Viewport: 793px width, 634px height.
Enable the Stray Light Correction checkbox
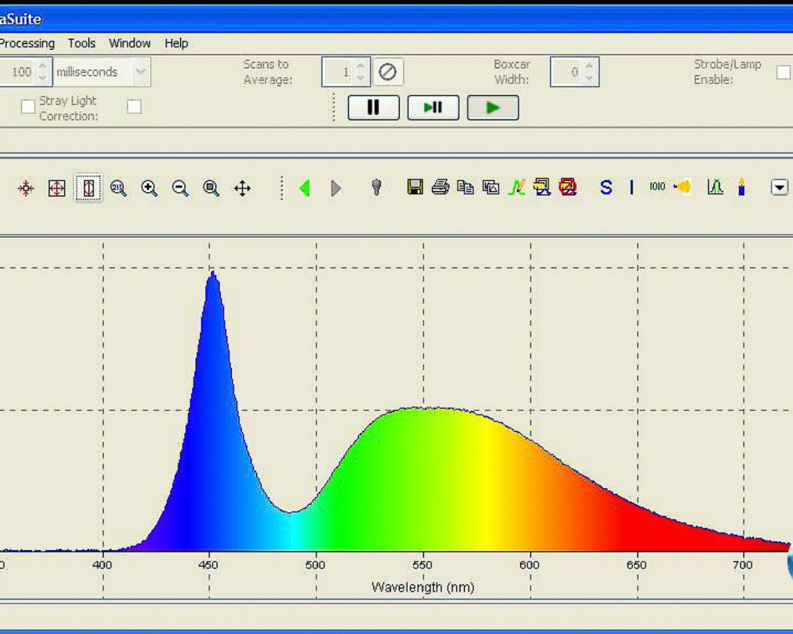click(x=134, y=107)
